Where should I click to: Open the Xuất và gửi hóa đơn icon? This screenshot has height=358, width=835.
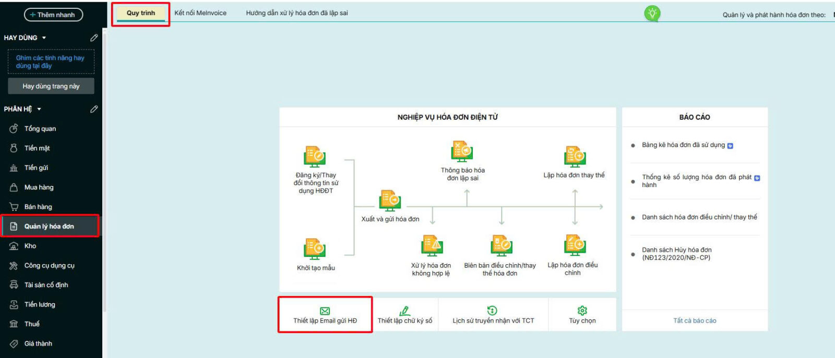click(x=390, y=201)
